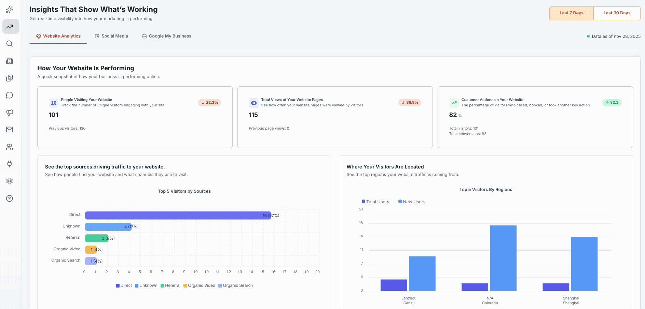Click the business building icon in sidebar
The height and width of the screenshot is (309, 645).
(10, 61)
